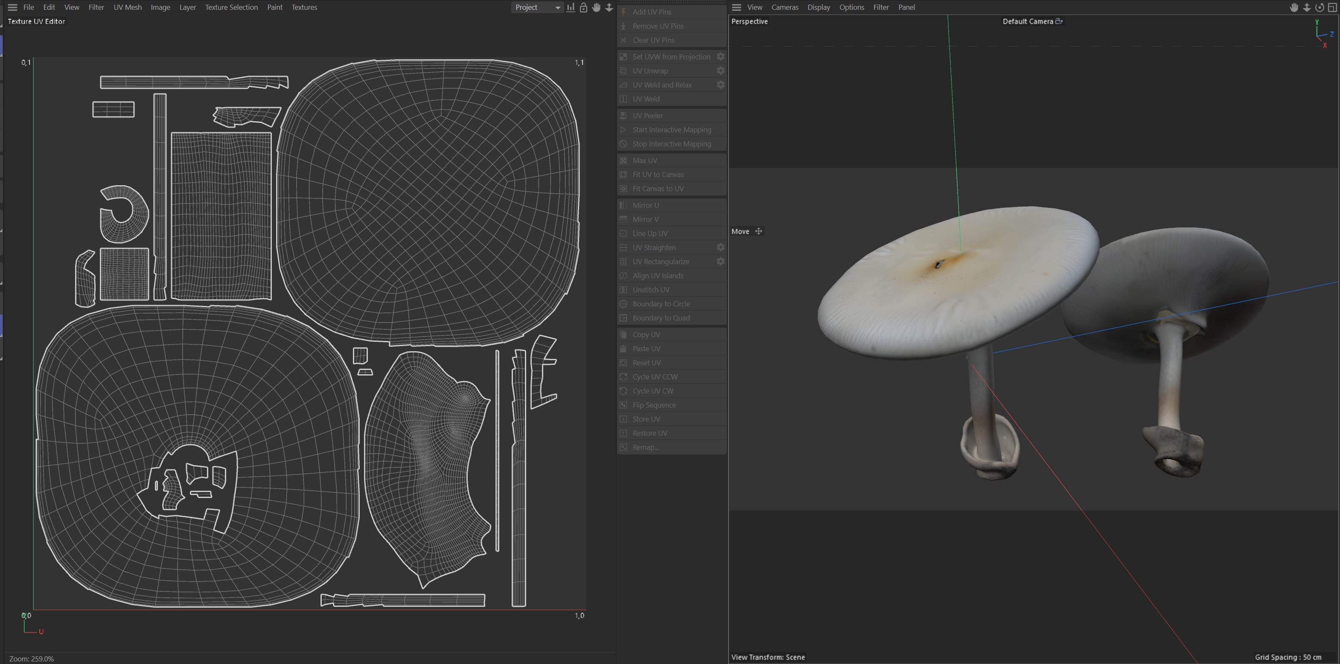1340x664 pixels.
Task: Click the lock icon in UV editor header
Action: [583, 7]
